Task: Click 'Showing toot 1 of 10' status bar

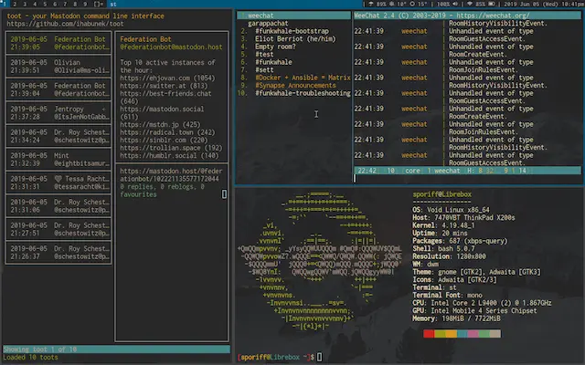Action: pyautogui.click(x=116, y=349)
